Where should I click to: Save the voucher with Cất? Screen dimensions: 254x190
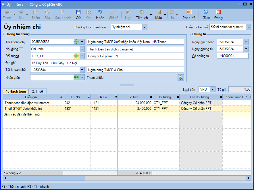(x=78, y=14)
